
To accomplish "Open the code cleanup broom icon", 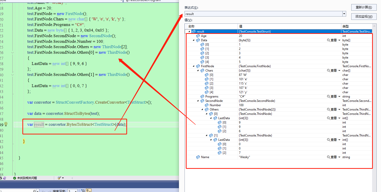I will pyautogui.click(x=59, y=178).
